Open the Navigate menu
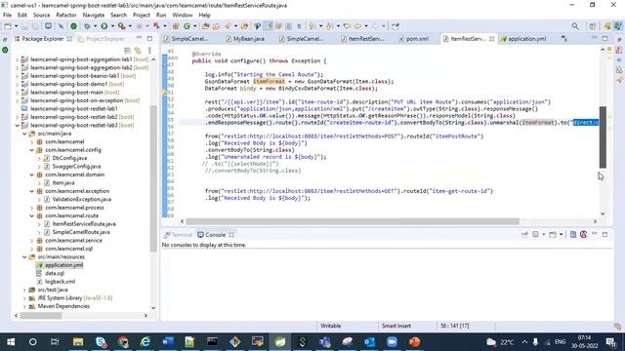 (x=94, y=15)
